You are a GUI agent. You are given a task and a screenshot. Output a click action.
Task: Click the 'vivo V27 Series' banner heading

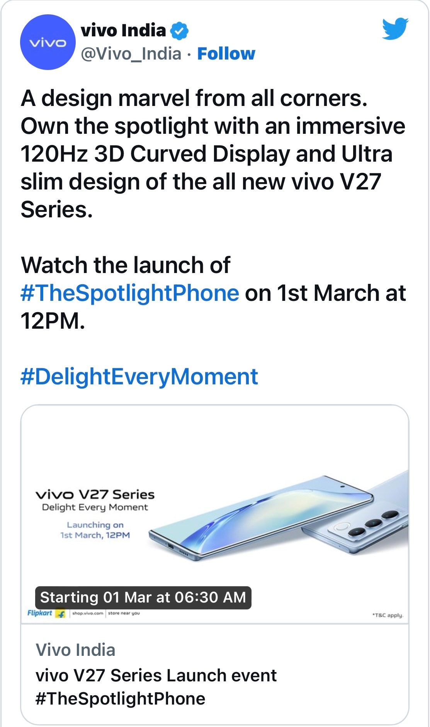tap(95, 495)
